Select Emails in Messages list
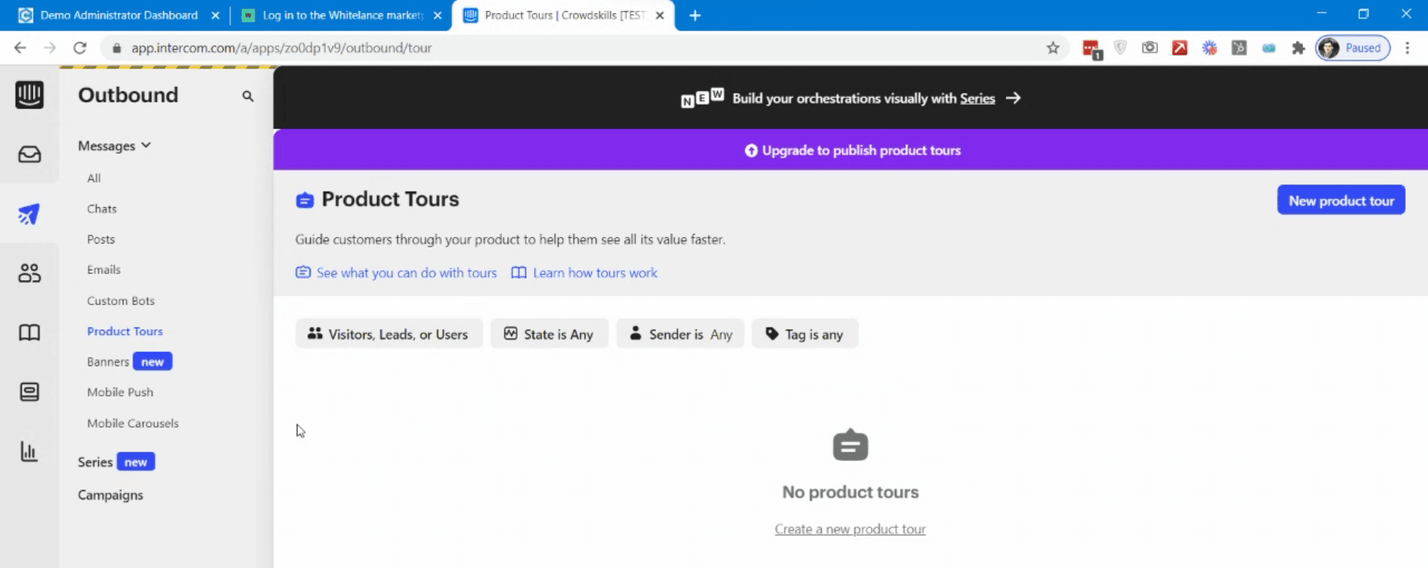1428x568 pixels. coord(103,270)
